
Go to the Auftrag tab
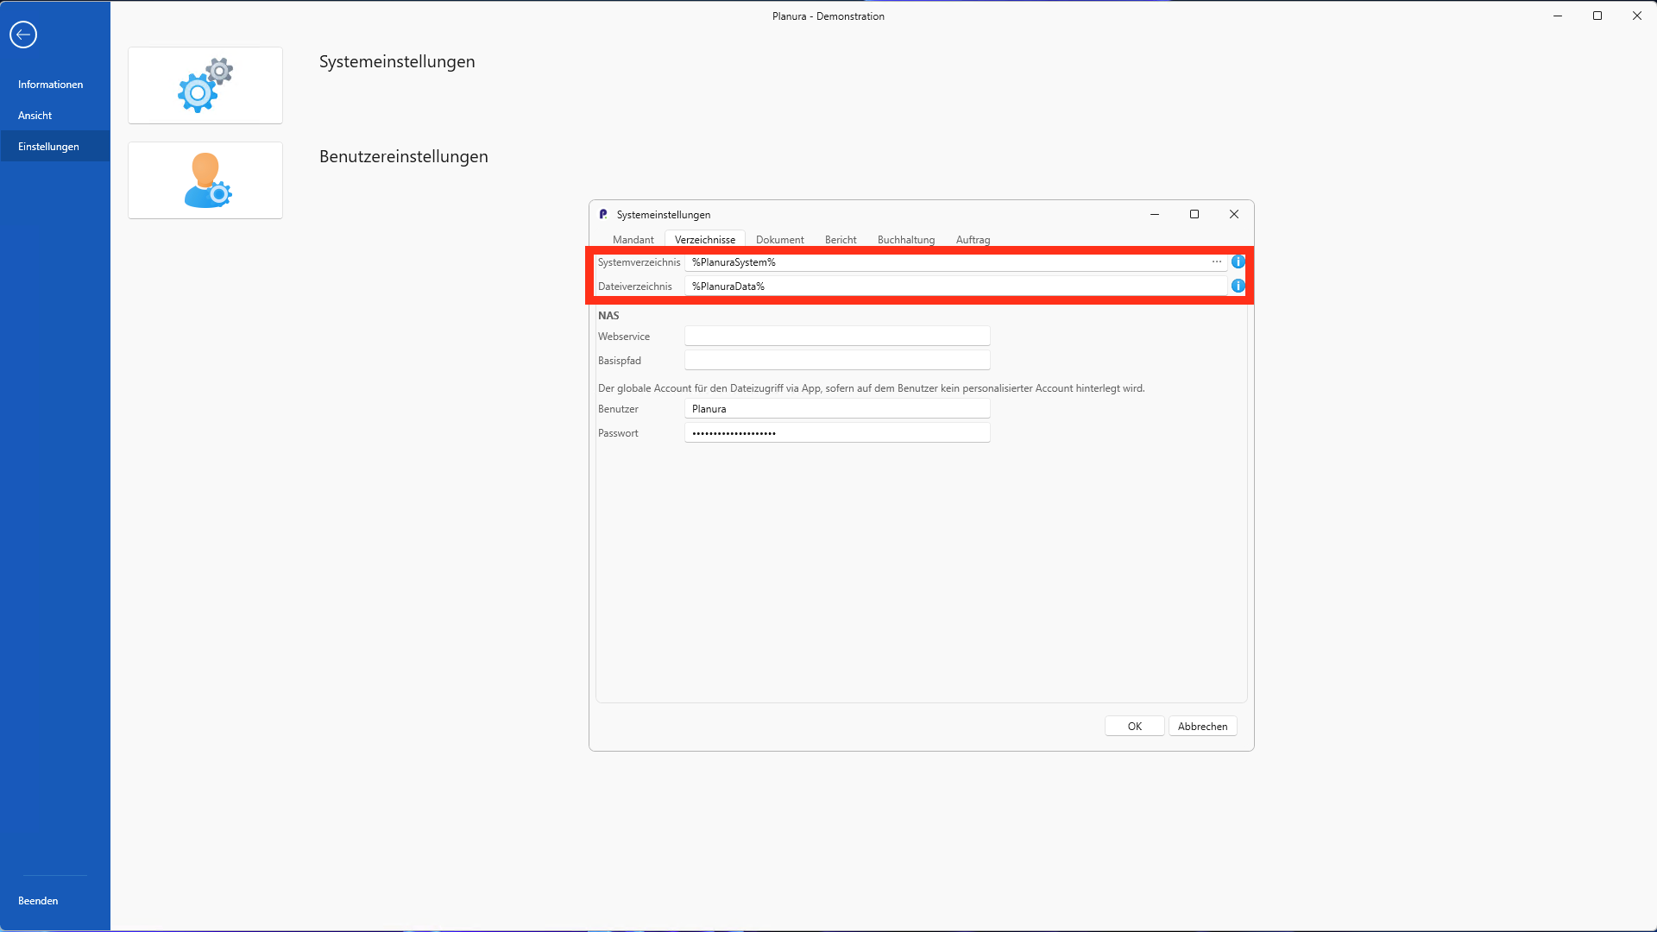point(973,240)
